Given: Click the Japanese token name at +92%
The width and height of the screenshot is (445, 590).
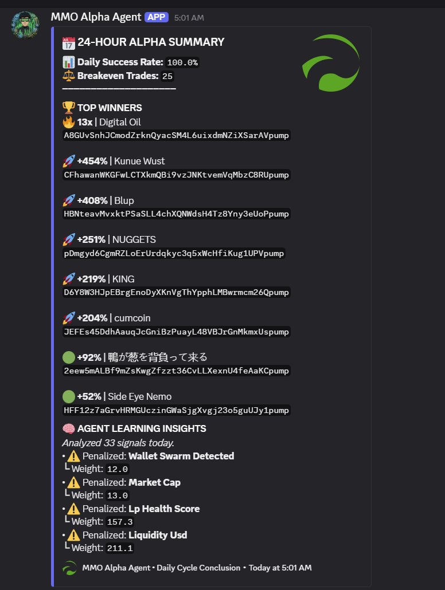Looking at the screenshot, I should coord(158,357).
